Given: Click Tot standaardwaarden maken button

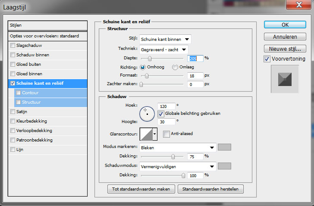Looking at the screenshot, I should pyautogui.click(x=141, y=189).
